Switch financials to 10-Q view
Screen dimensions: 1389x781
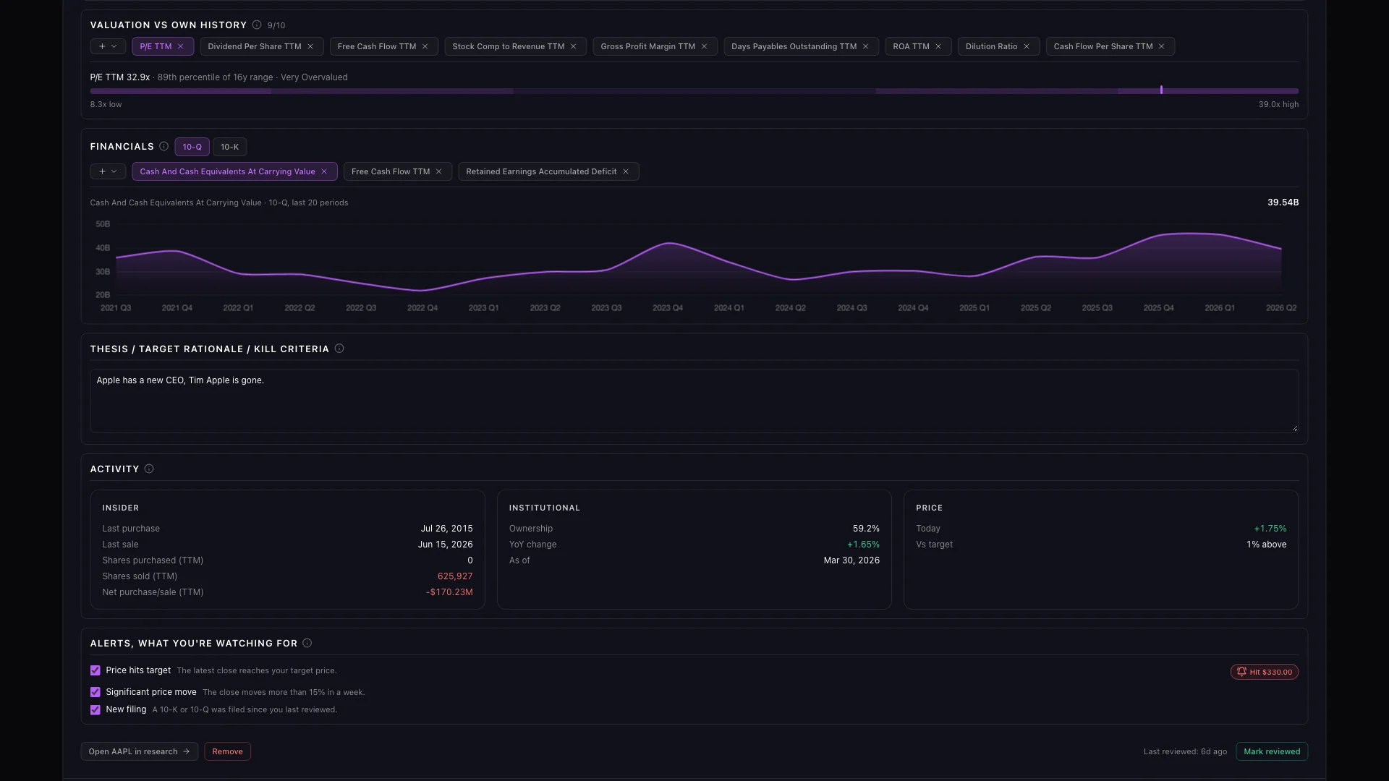(x=192, y=147)
